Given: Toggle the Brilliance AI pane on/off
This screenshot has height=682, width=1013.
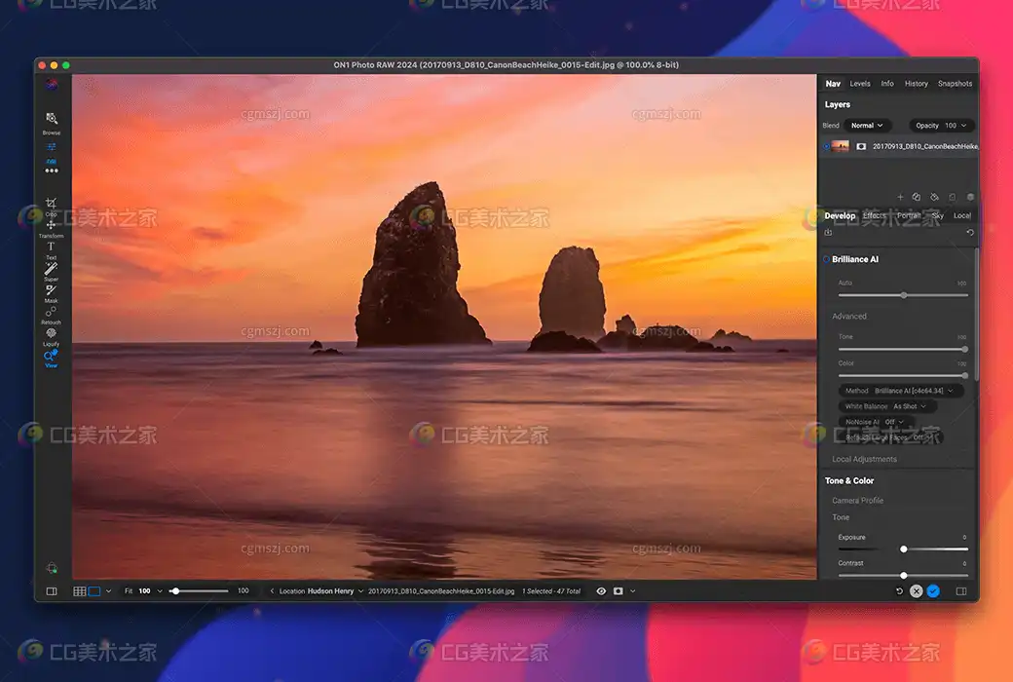Looking at the screenshot, I should pyautogui.click(x=826, y=260).
